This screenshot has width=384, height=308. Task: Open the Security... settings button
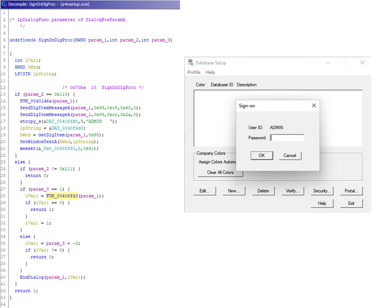(x=322, y=191)
